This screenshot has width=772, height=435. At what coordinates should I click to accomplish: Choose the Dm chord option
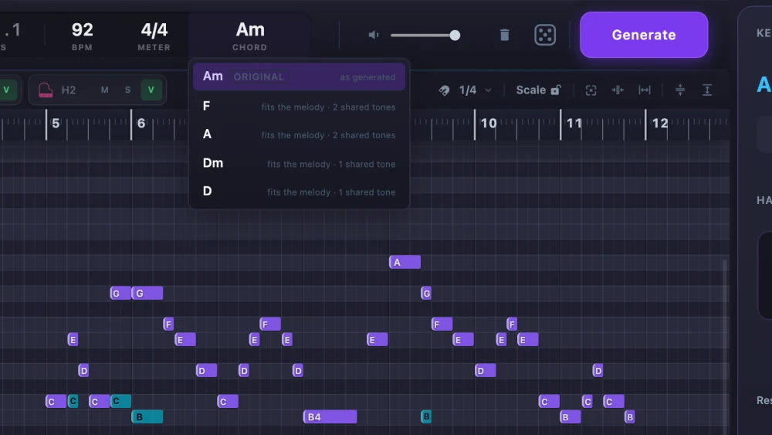(x=299, y=164)
